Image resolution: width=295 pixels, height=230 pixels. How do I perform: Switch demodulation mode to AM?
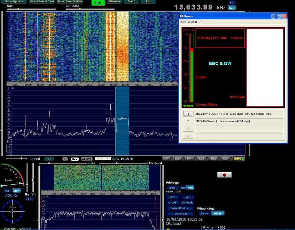coord(168,159)
